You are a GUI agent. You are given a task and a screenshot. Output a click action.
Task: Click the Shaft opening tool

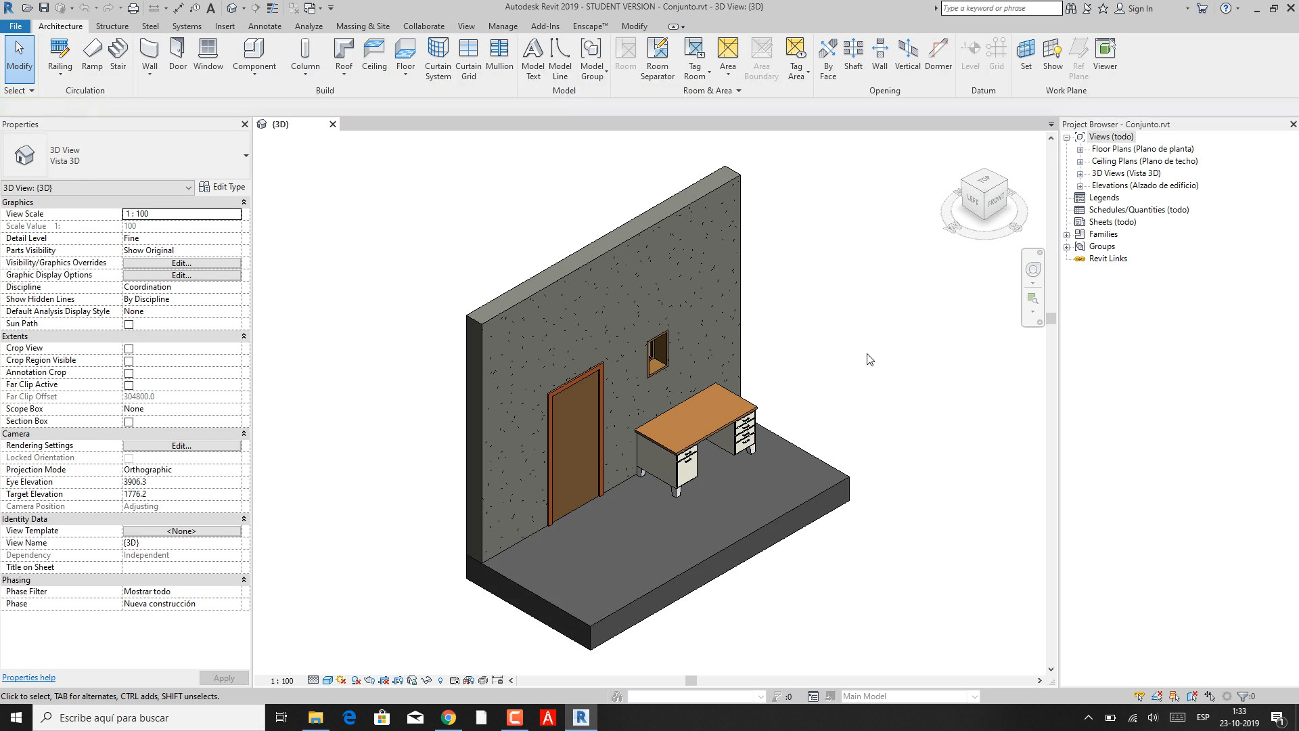click(853, 55)
